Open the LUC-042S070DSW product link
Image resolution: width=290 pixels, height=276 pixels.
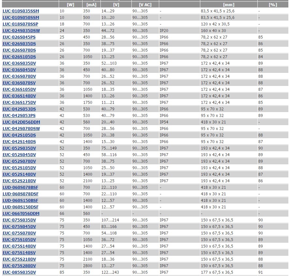21,129
